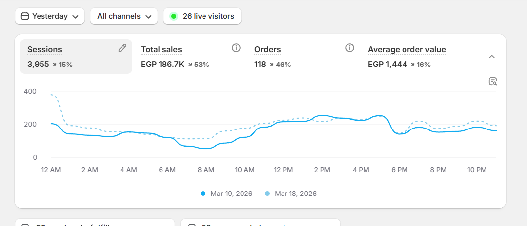The height and width of the screenshot is (226, 527).
Task: Click the green live visitors status dot
Action: (173, 16)
